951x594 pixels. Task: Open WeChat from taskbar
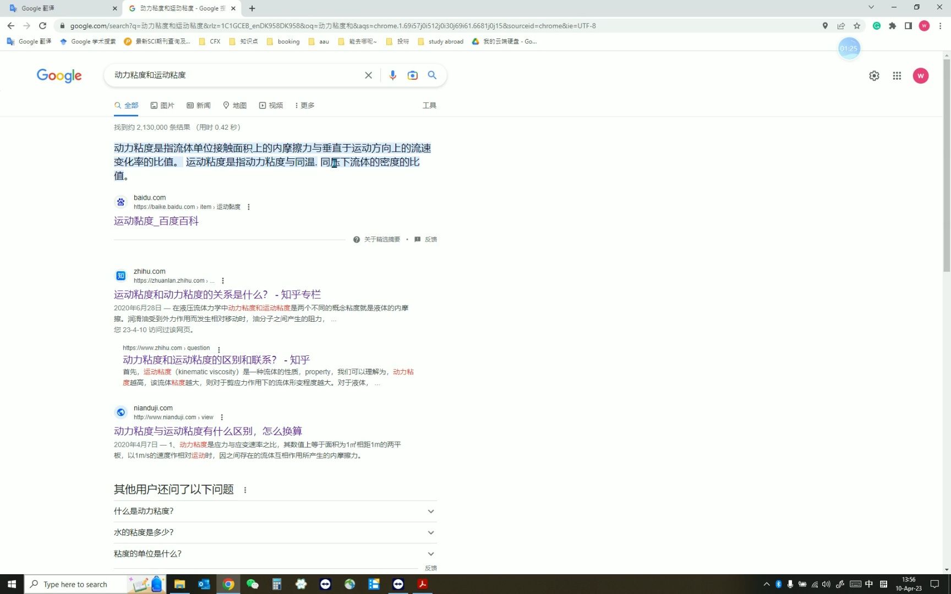(x=253, y=584)
